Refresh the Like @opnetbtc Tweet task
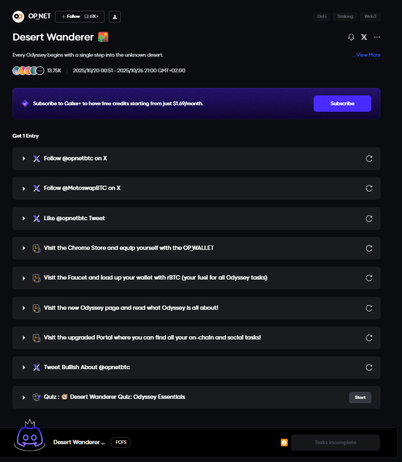 pos(369,219)
